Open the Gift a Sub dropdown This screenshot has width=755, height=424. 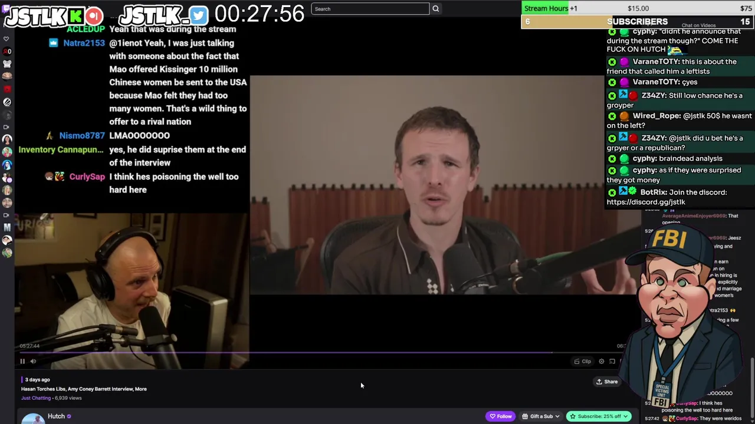click(541, 416)
